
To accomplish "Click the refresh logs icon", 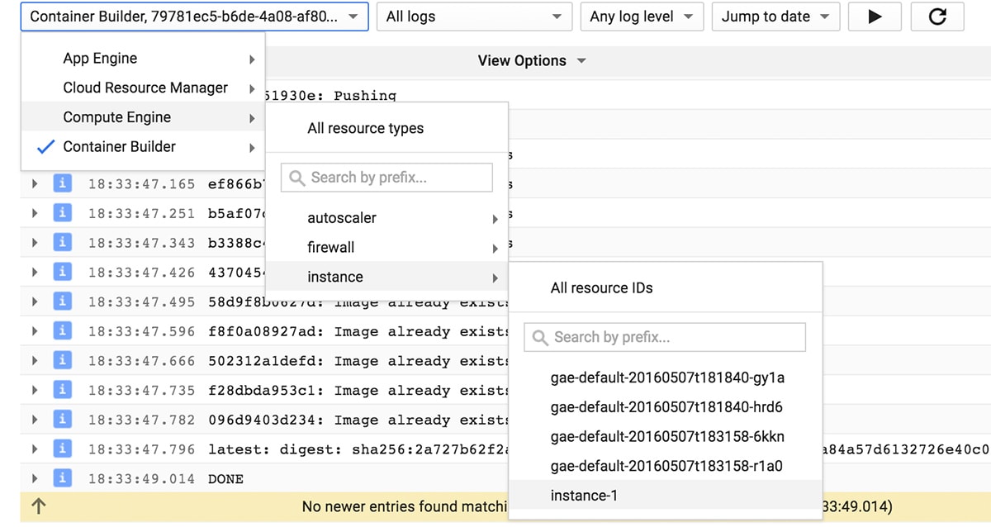I will coord(937,17).
